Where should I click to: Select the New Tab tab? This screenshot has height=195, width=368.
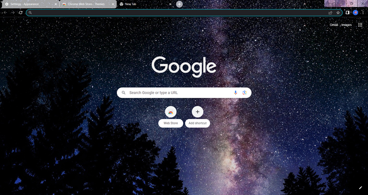coord(145,4)
